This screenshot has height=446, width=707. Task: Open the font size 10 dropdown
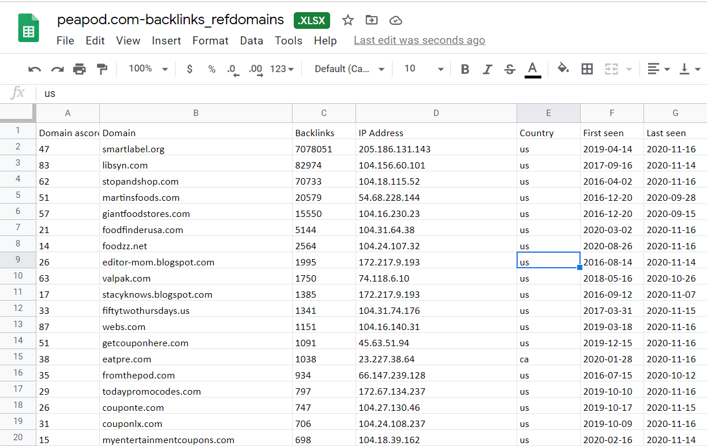pyautogui.click(x=424, y=69)
